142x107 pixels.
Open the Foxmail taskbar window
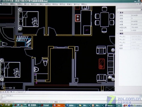tap(46, 105)
